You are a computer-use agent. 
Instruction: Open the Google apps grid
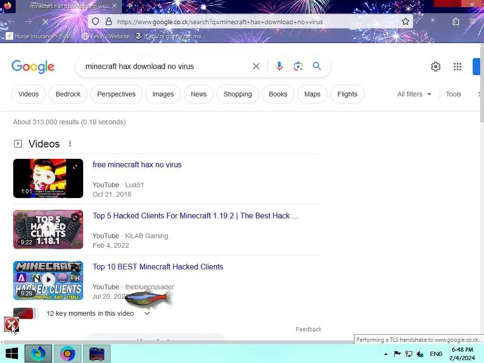(x=457, y=67)
